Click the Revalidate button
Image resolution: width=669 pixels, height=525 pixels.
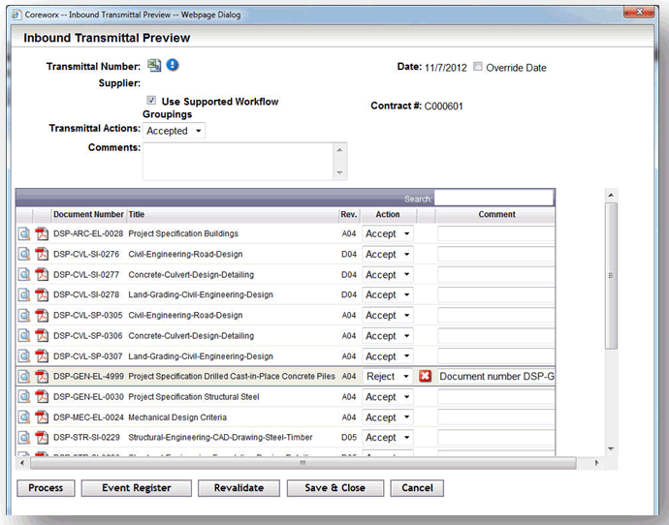click(x=239, y=488)
